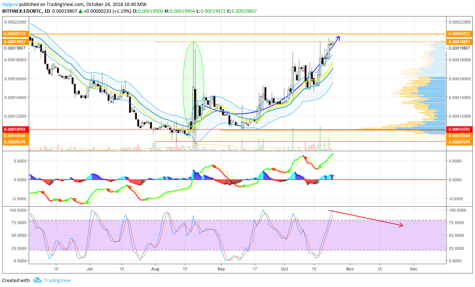Click the Oct label on the time axis
Screen dimensions: 475x287
point(284,269)
